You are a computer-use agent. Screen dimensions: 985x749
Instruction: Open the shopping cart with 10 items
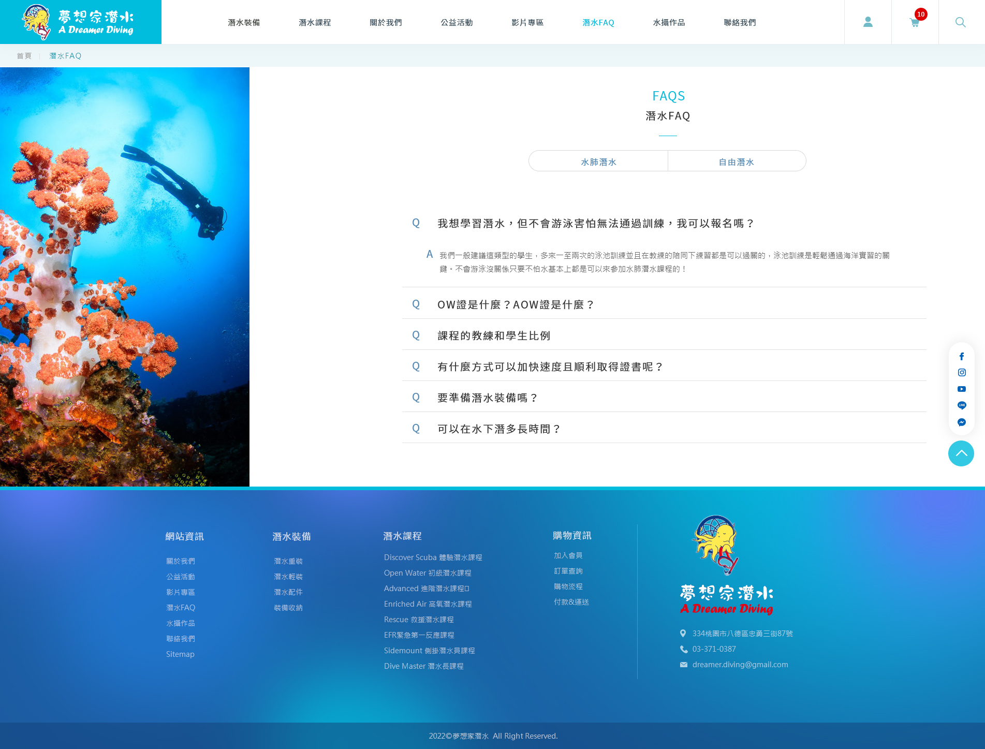(x=915, y=22)
